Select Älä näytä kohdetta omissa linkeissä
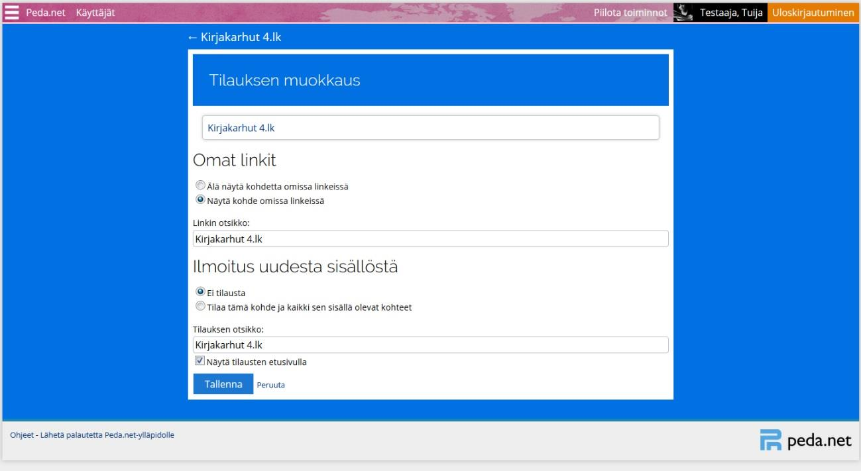The width and height of the screenshot is (861, 471). pyautogui.click(x=200, y=186)
